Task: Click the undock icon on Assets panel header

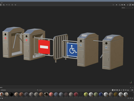Action: tap(131, 88)
